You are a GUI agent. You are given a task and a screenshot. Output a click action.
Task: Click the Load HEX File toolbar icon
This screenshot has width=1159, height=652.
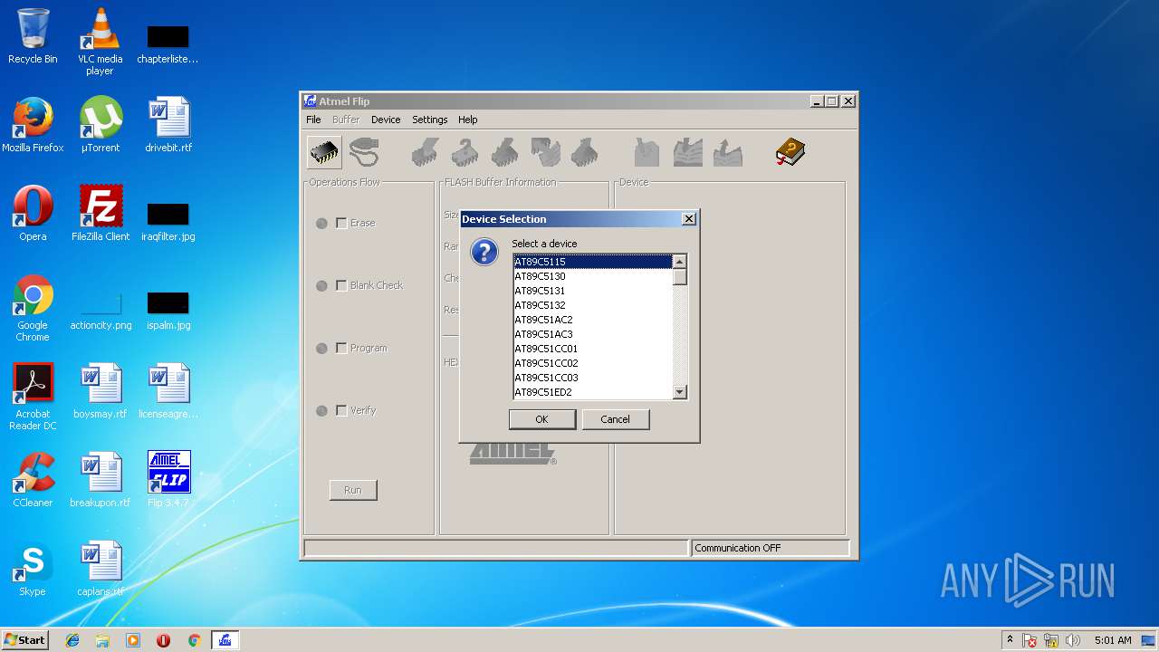click(688, 152)
